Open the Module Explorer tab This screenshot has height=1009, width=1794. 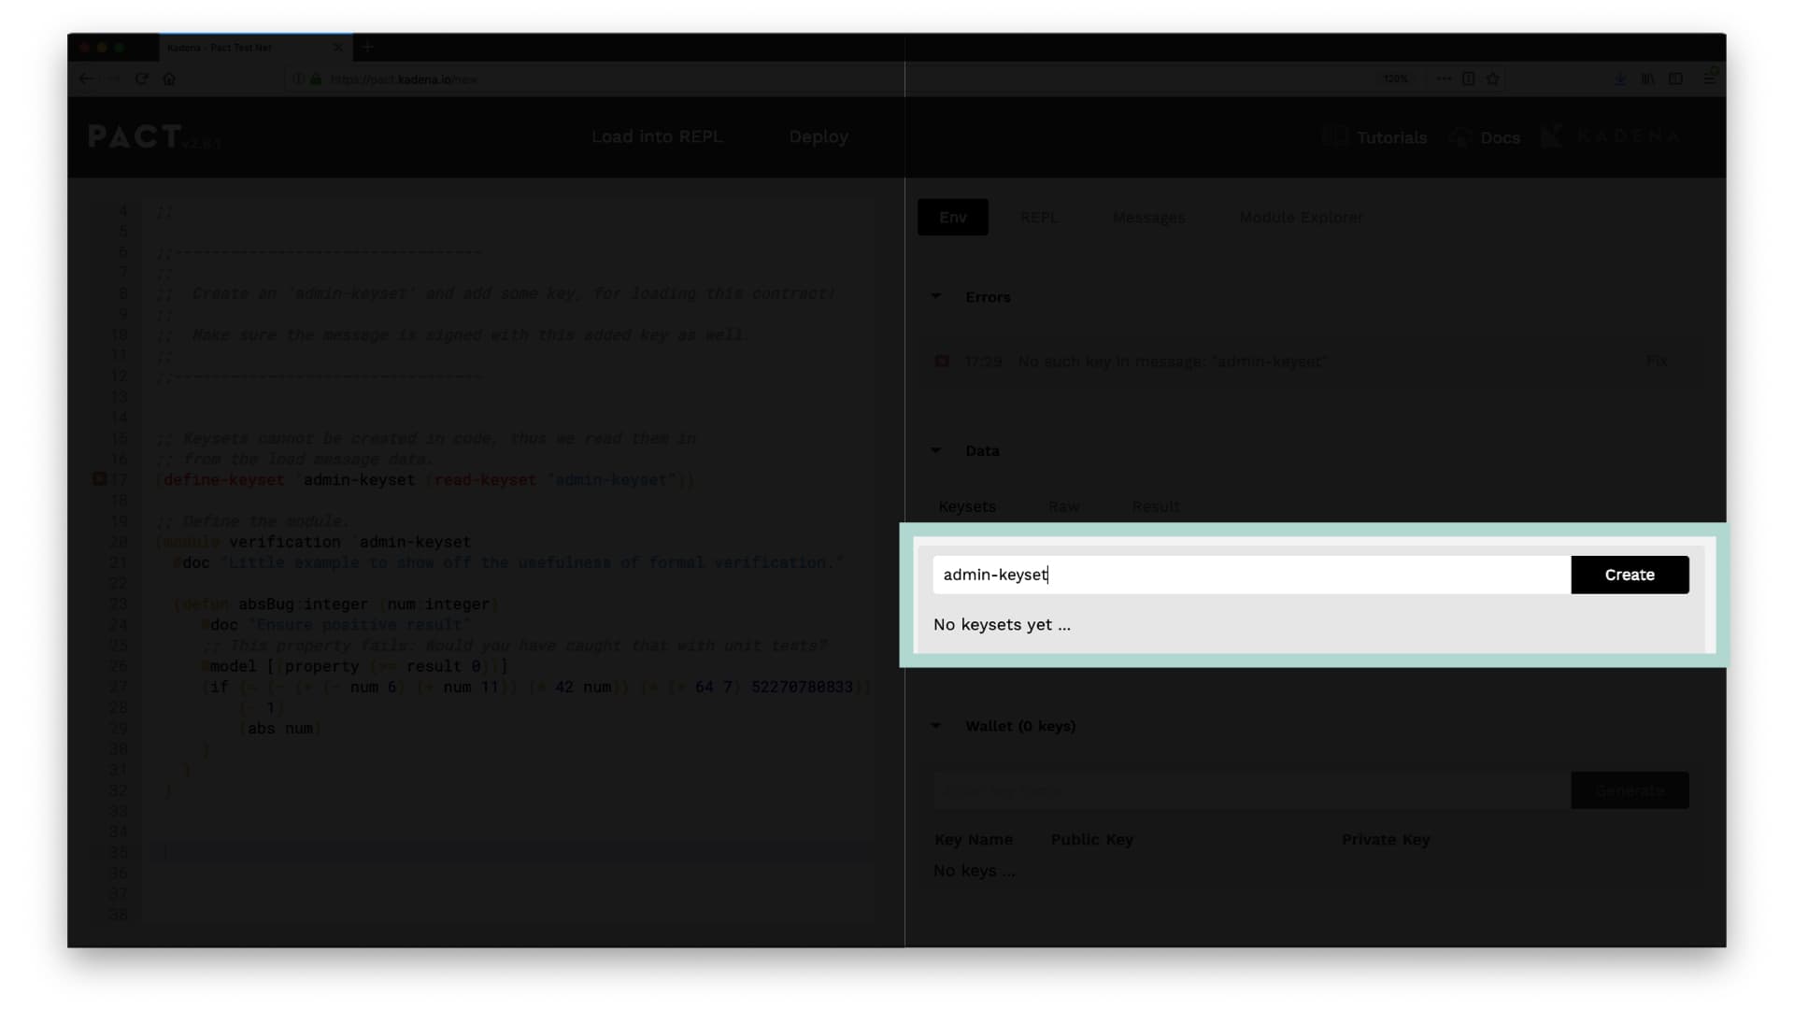pyautogui.click(x=1301, y=218)
